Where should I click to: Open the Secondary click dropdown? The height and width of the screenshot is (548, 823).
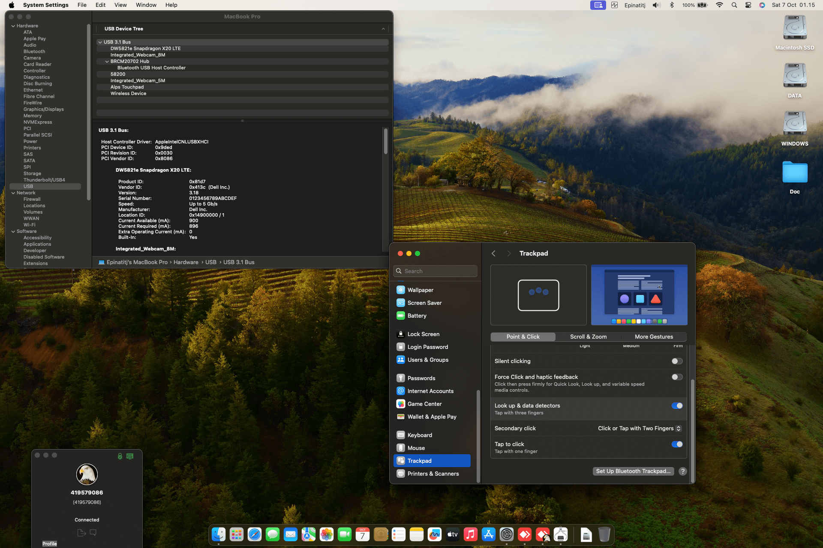[x=639, y=429]
